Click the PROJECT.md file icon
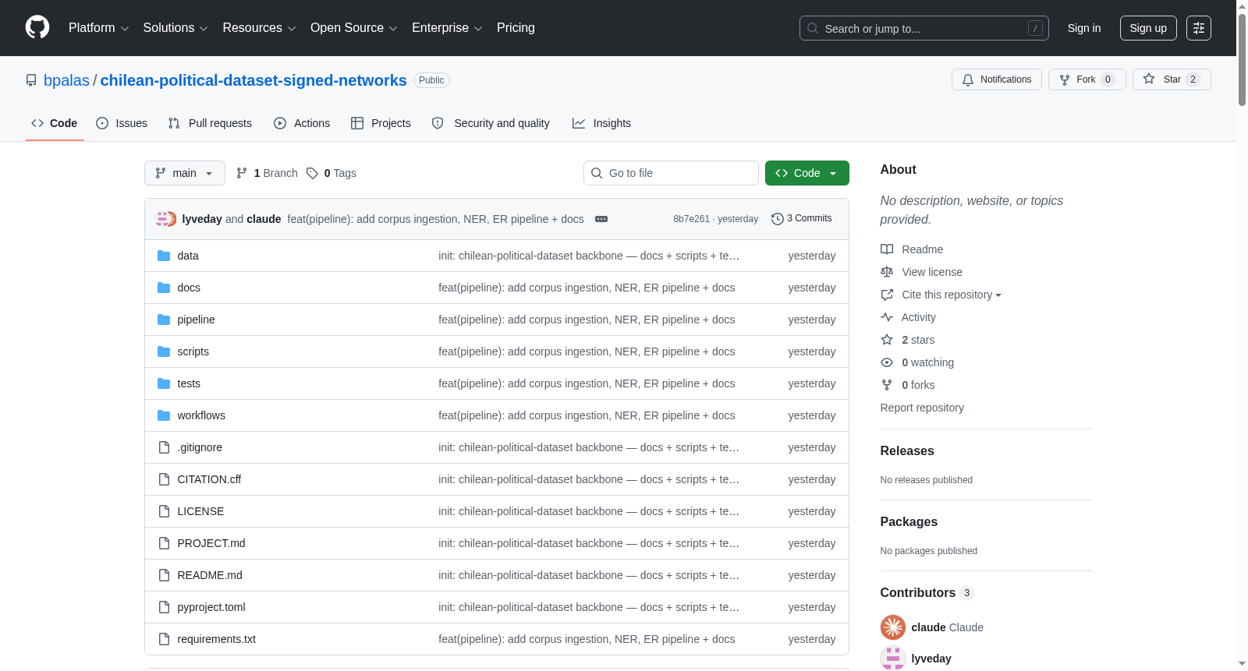 click(x=164, y=543)
